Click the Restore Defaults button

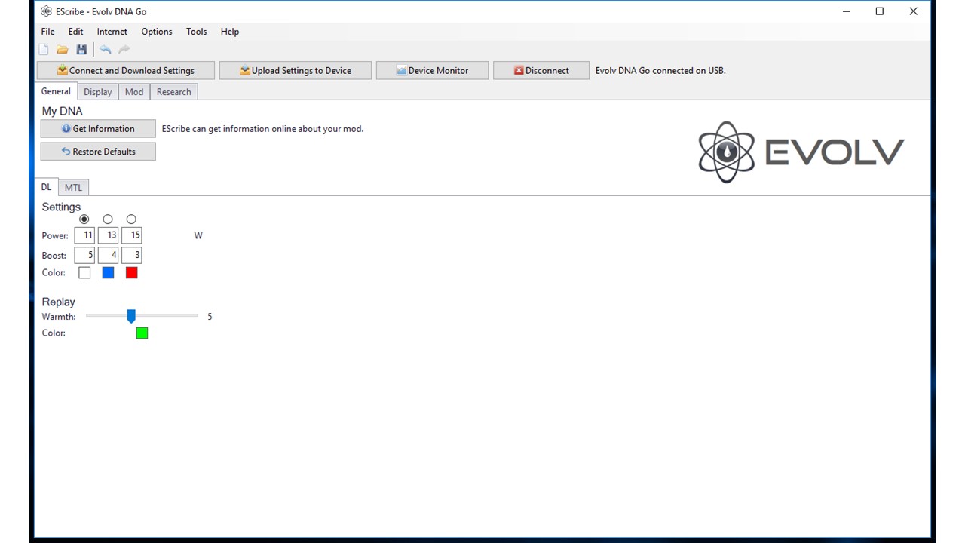(x=98, y=152)
